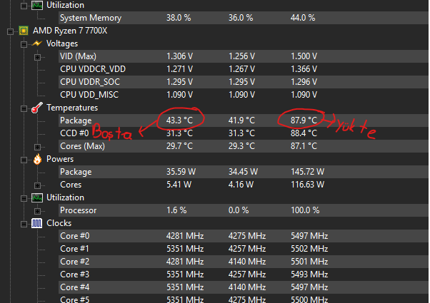Select the CPU VDDR_SOC voltage row
430x303 pixels.
point(93,82)
